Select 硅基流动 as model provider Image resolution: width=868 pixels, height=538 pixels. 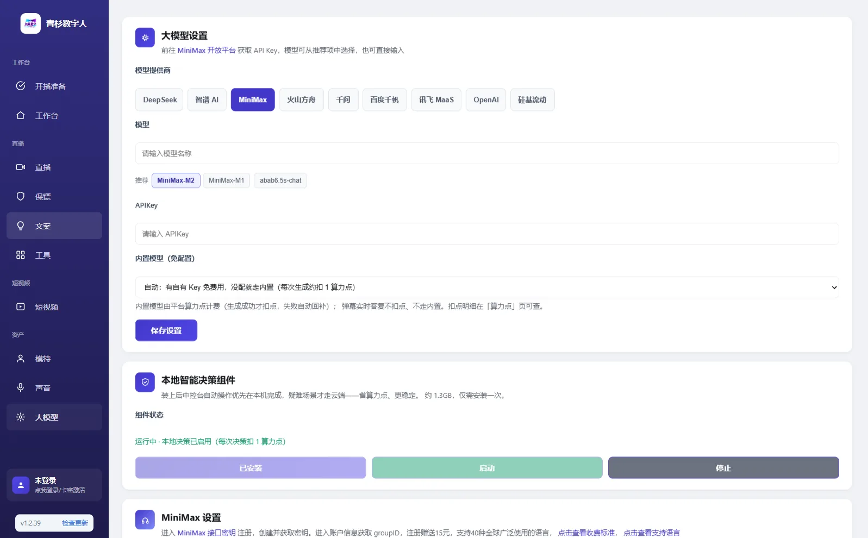(532, 99)
